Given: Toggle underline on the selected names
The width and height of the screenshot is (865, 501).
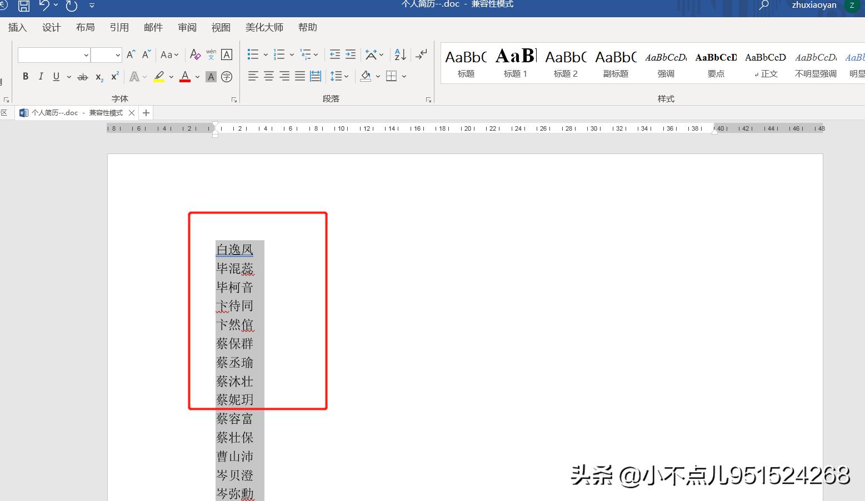Looking at the screenshot, I should tap(56, 76).
